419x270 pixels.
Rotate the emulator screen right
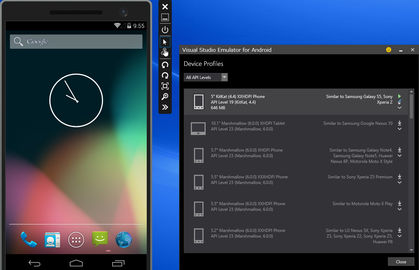coord(165,75)
